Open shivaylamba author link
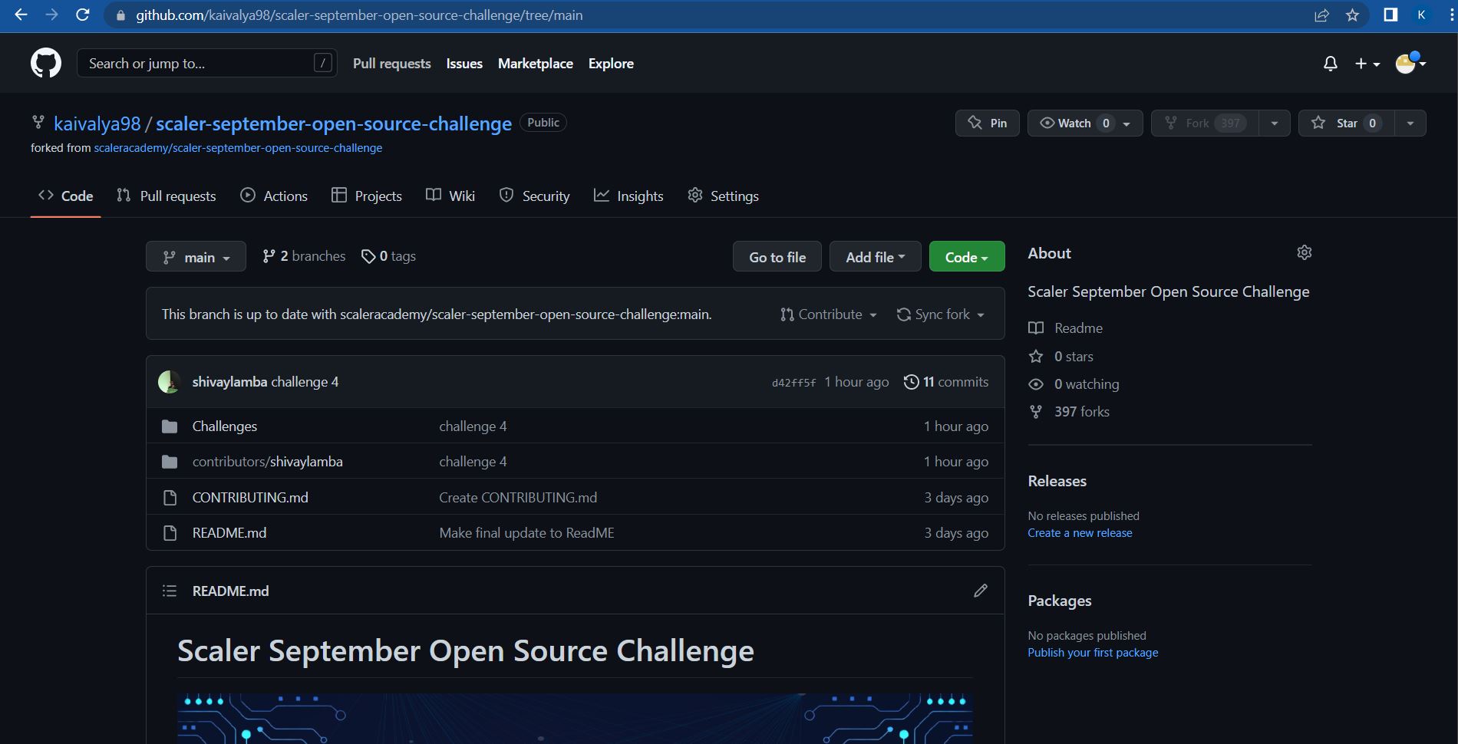The height and width of the screenshot is (744, 1458). (x=229, y=382)
